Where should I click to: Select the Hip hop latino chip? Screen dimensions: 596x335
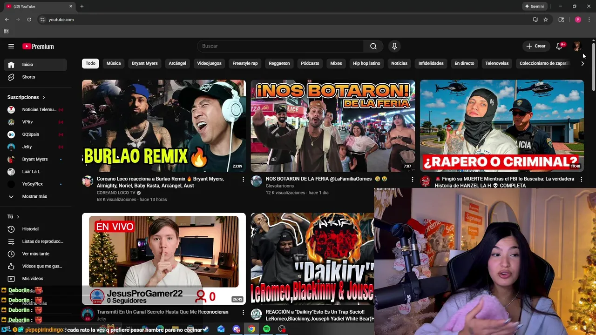[x=366, y=63]
